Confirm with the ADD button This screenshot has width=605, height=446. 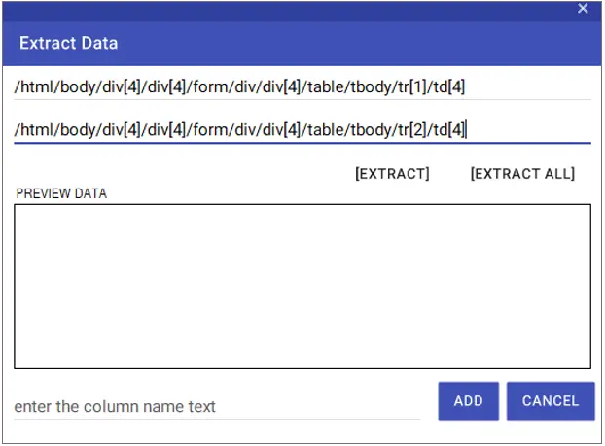pos(469,401)
